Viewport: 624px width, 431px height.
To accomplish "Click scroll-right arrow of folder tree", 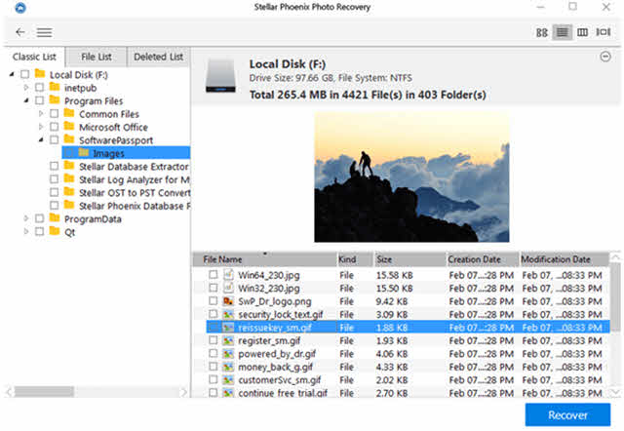I will (x=183, y=392).
